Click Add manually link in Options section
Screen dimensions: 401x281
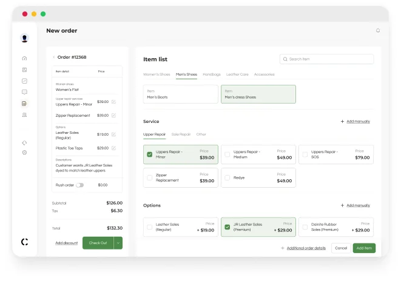(x=359, y=205)
